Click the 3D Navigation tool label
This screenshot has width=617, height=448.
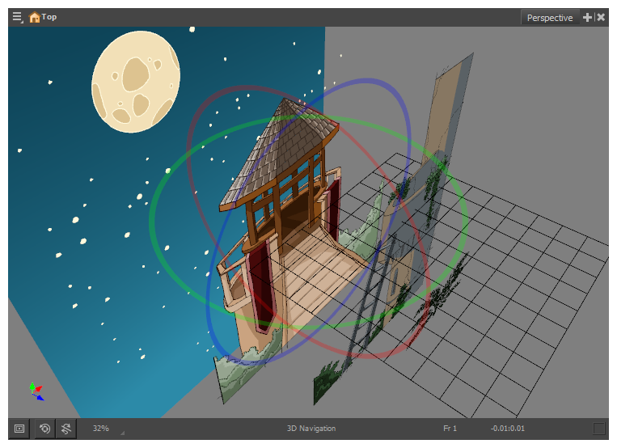311,429
